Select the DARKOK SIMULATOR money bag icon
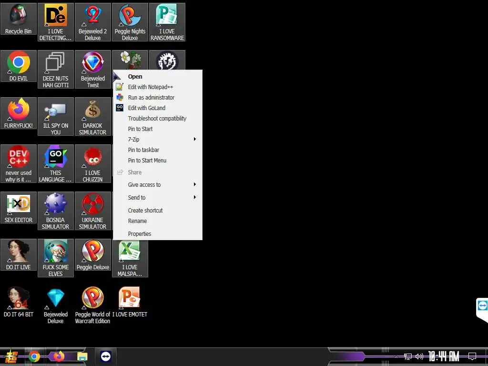This screenshot has width=488, height=366. point(93,116)
